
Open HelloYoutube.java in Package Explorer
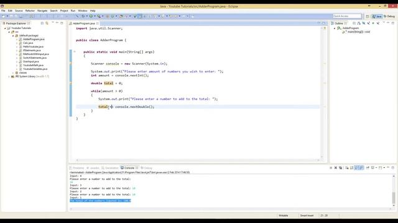33,47
